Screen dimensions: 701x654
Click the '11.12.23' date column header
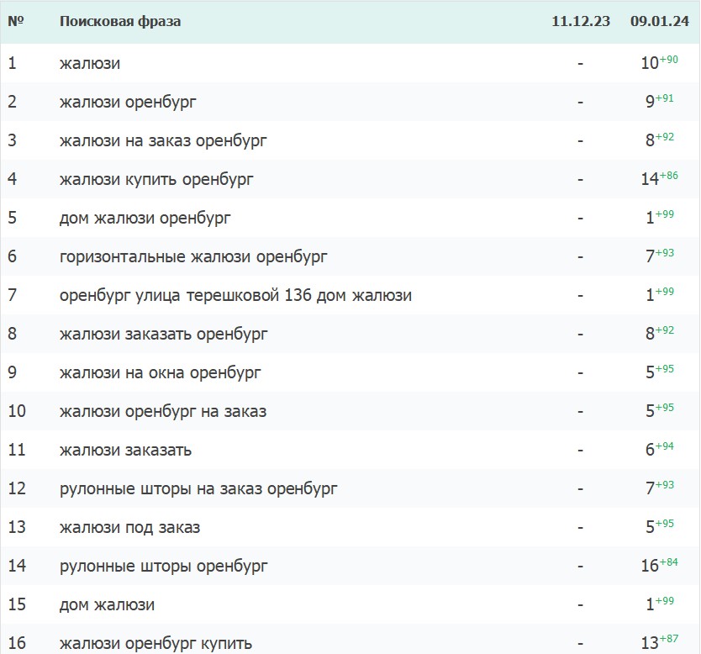[581, 21]
